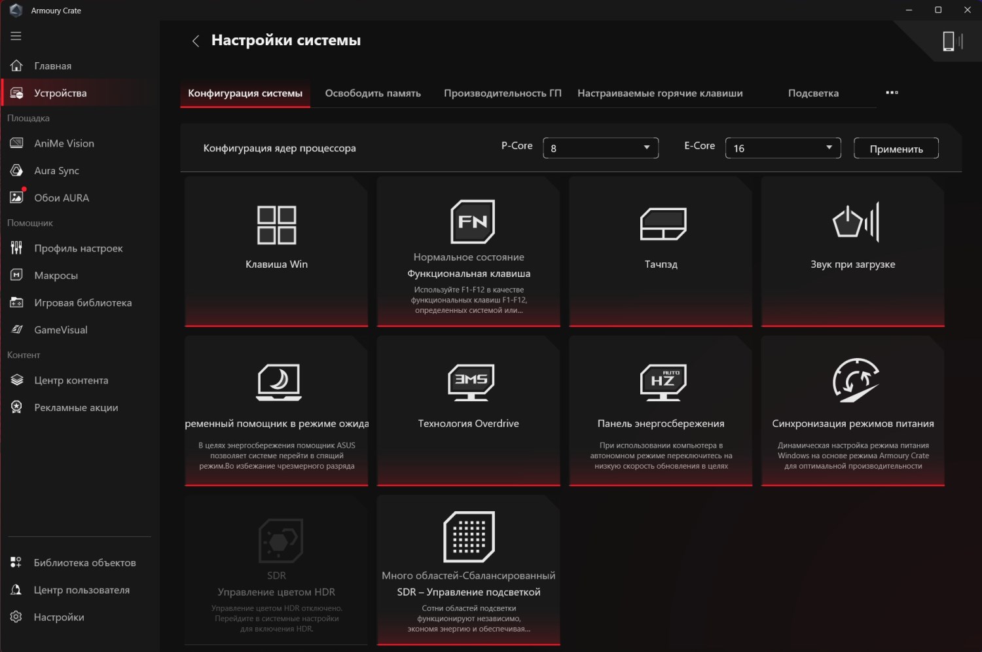
Task: Go back using the arrow beside Настройки системы
Action: pyautogui.click(x=195, y=41)
